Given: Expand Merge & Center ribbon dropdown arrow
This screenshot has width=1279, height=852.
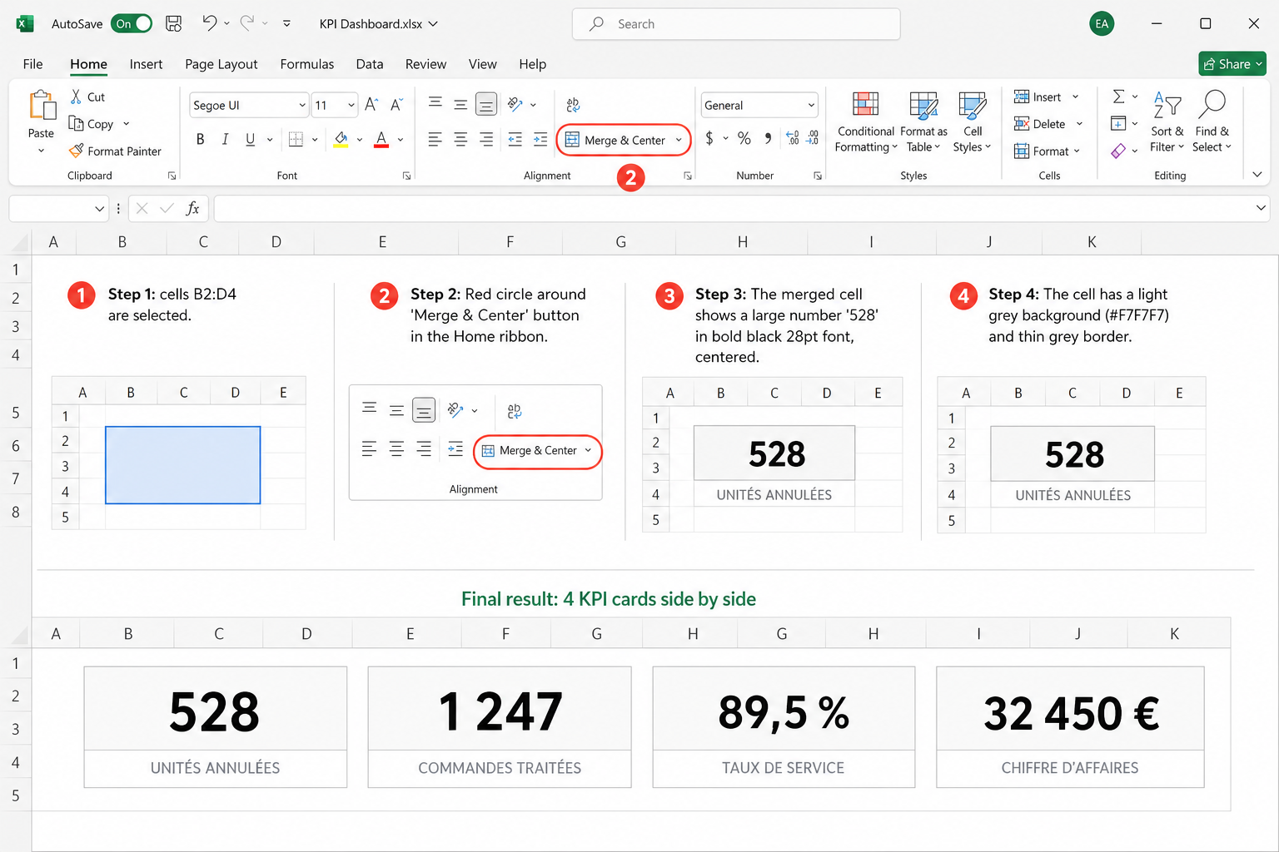Looking at the screenshot, I should [679, 140].
